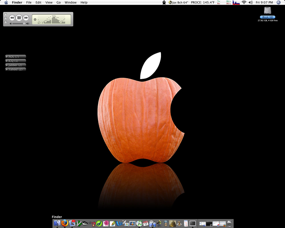Expand the Jabber (2) contact group

tap(15, 65)
